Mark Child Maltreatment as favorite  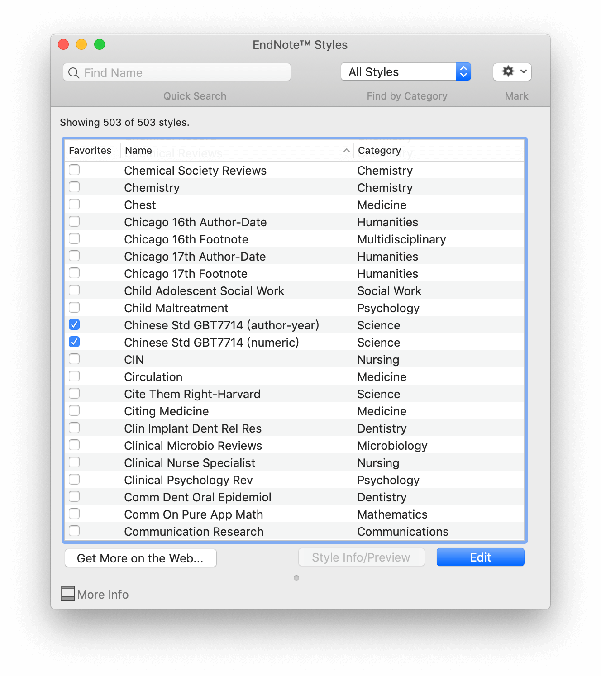pyautogui.click(x=74, y=307)
